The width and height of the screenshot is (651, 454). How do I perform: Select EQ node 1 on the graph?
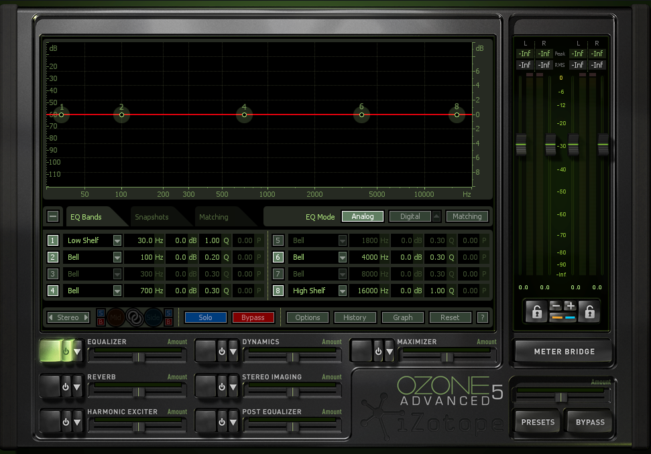point(62,115)
